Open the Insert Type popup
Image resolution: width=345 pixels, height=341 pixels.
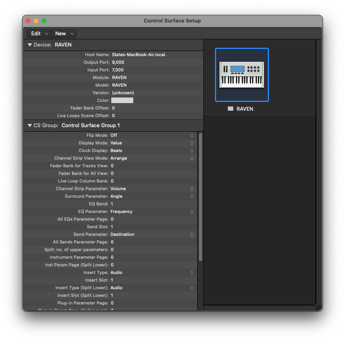(x=192, y=273)
